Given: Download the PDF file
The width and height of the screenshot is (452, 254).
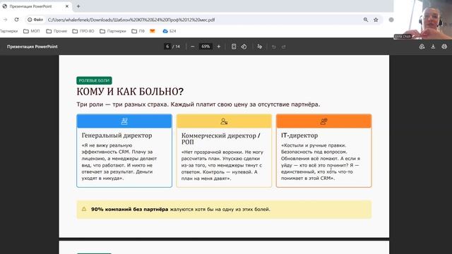Looking at the screenshot, I should pos(433,47).
